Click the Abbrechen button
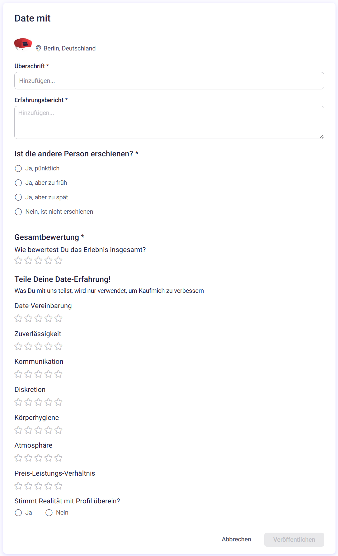The width and height of the screenshot is (338, 556). click(237, 539)
